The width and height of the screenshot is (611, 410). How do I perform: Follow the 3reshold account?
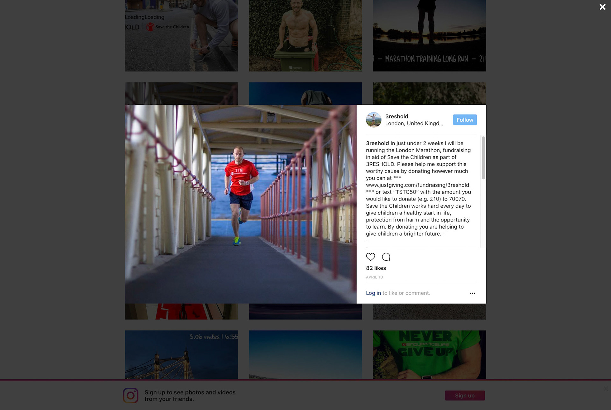465,120
